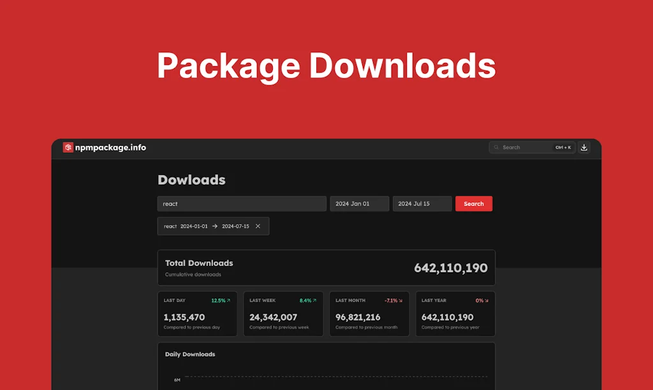
Task: Open the npmpackage.info home link
Action: coord(110,147)
